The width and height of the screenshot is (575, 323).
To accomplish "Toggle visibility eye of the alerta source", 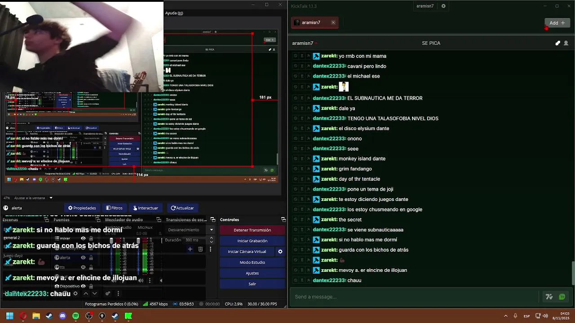I will point(83,258).
